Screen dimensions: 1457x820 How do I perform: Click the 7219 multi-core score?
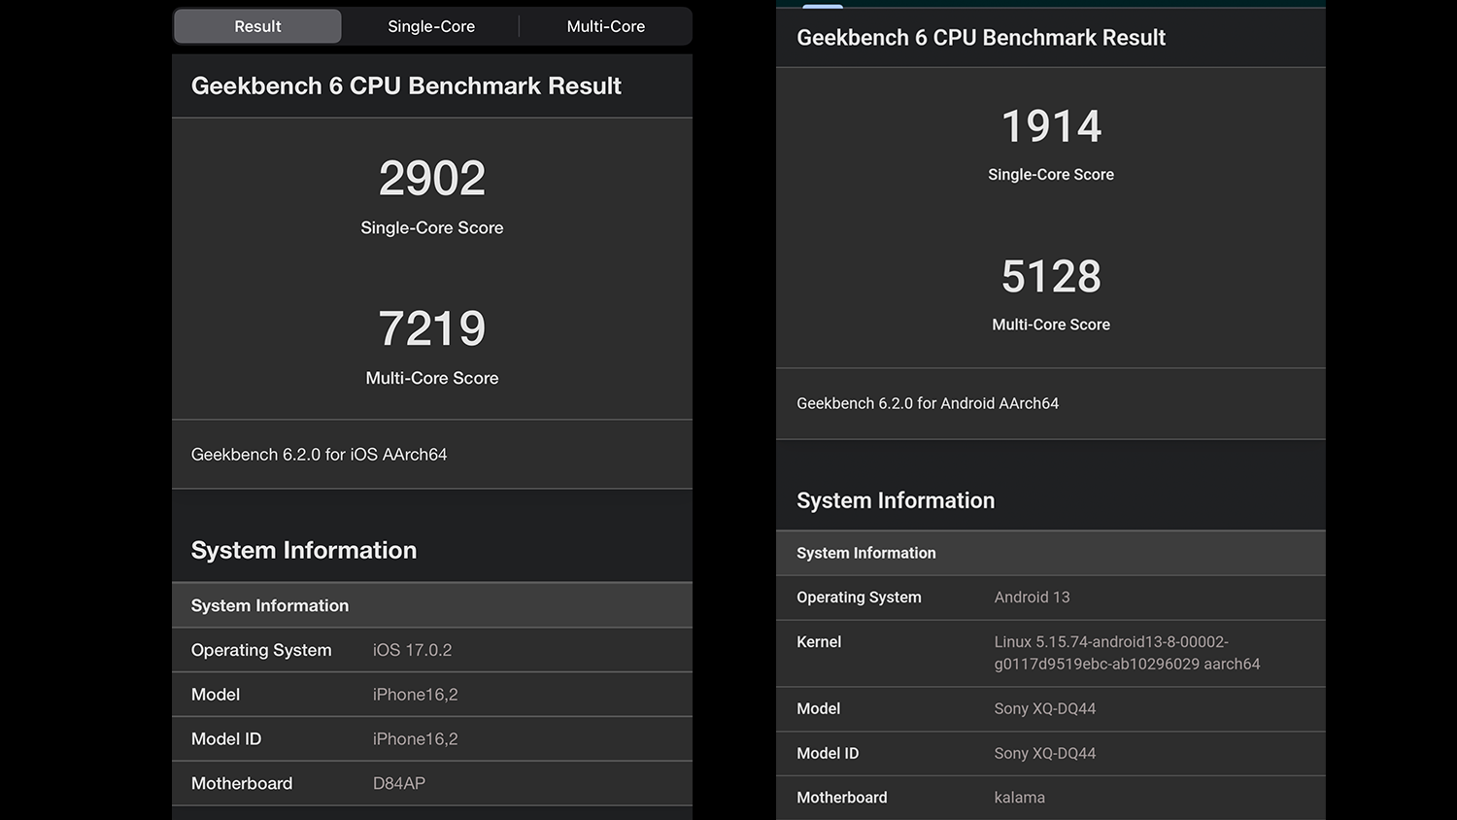click(431, 328)
